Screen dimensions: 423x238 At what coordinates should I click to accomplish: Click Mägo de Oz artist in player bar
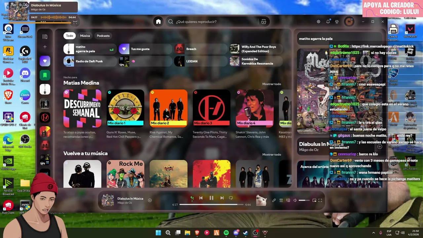(125, 203)
